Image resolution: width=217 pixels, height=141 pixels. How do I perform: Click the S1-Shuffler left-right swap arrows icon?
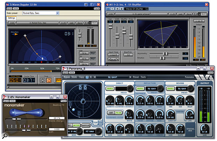[x=113, y=60]
